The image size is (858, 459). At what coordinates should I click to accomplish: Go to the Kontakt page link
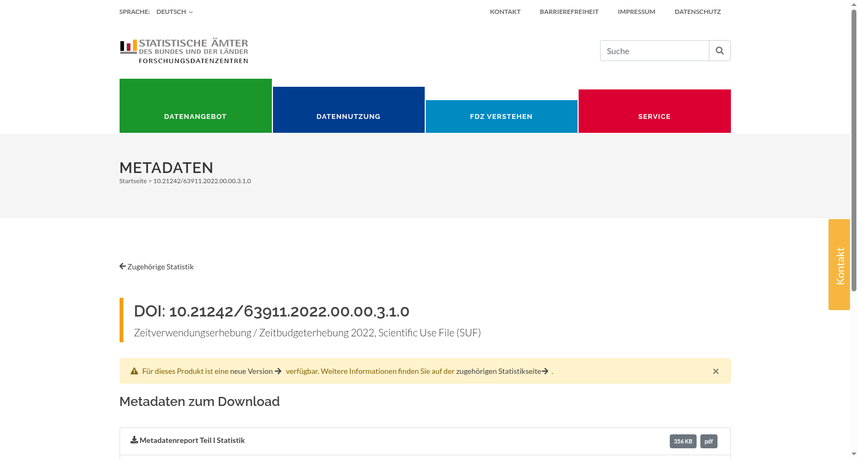pyautogui.click(x=505, y=12)
